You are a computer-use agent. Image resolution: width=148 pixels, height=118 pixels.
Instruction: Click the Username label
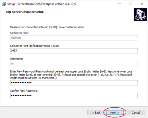coord(16,59)
